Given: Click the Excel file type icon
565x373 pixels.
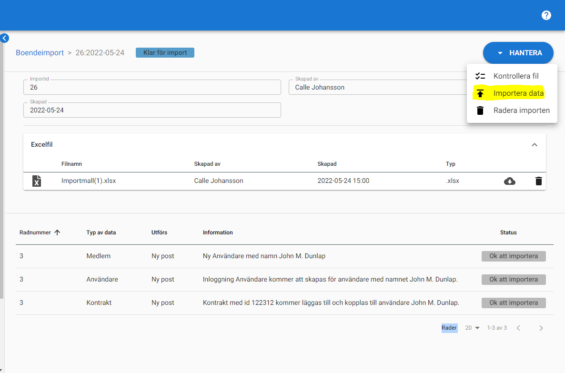Looking at the screenshot, I should [x=37, y=181].
